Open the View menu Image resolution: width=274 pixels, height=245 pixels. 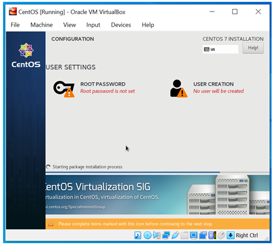[x=69, y=25]
